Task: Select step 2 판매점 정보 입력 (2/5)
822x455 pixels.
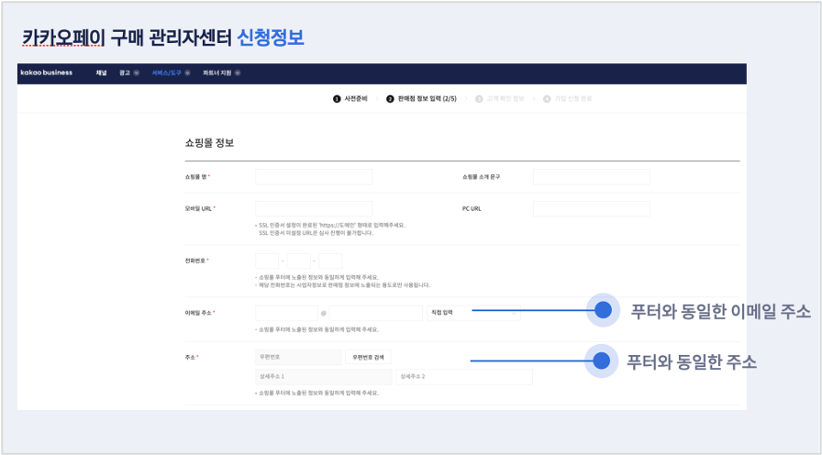Action: point(421,98)
